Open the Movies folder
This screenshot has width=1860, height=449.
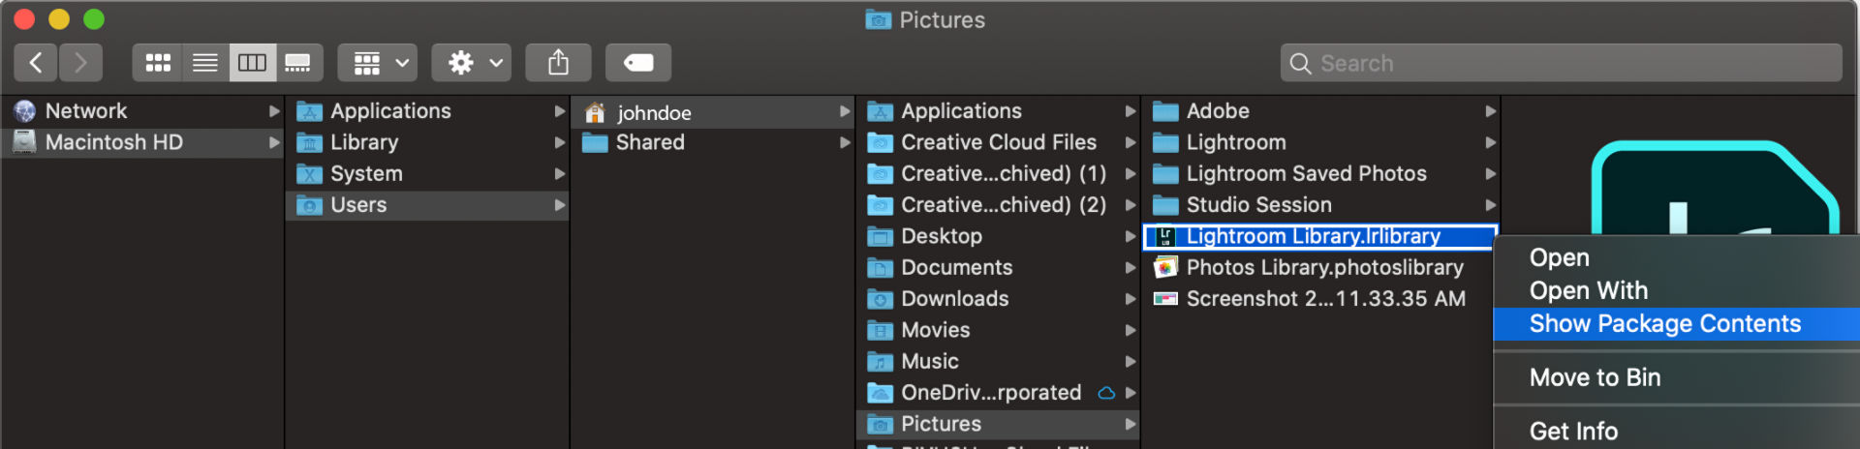pos(999,330)
